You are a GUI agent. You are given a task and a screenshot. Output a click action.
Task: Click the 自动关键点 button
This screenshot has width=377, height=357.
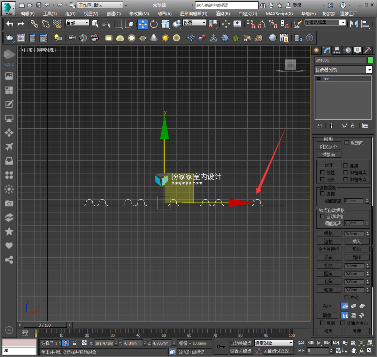pos(241,343)
